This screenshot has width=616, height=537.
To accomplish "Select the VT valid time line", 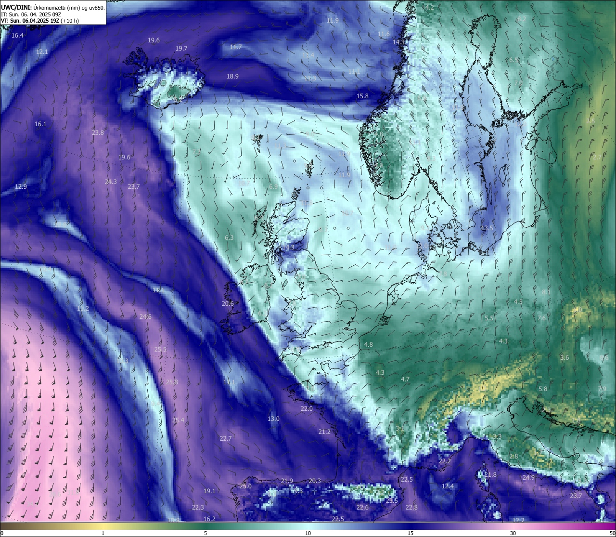I will click(x=40, y=21).
